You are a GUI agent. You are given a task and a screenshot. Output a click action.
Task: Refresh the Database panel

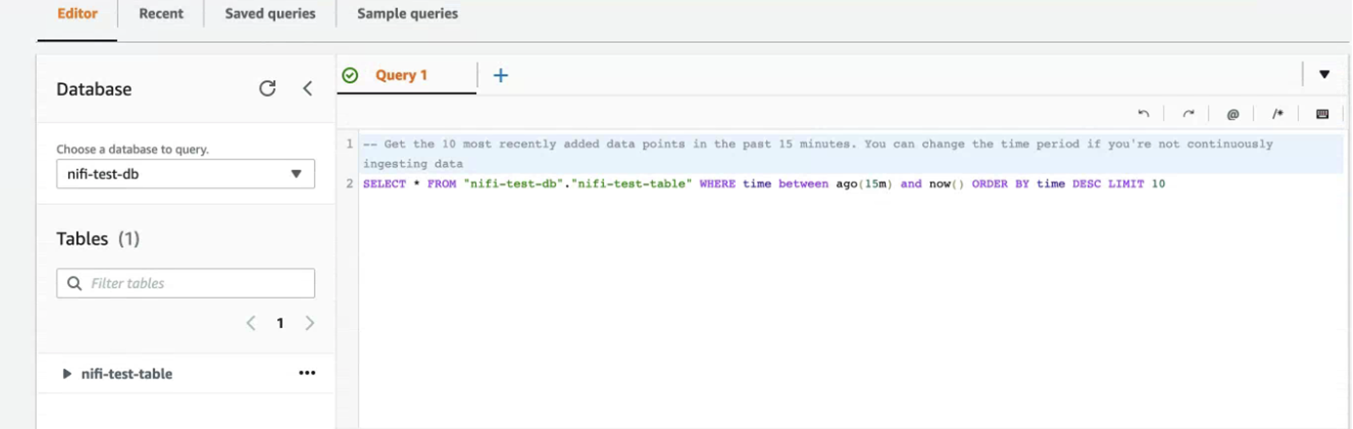(267, 88)
